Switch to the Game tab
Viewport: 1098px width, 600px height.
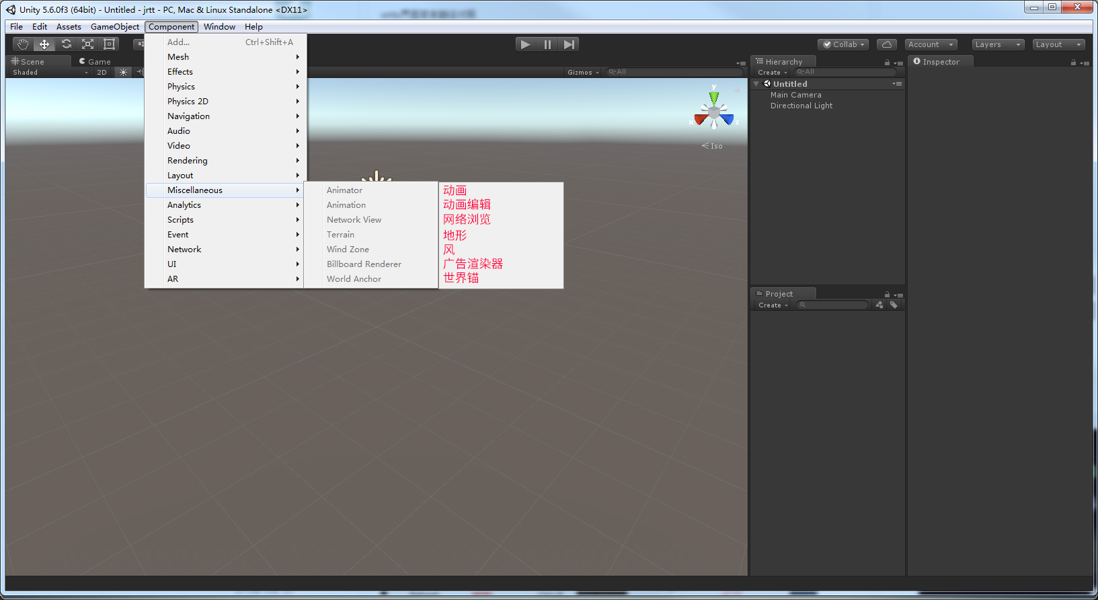95,62
